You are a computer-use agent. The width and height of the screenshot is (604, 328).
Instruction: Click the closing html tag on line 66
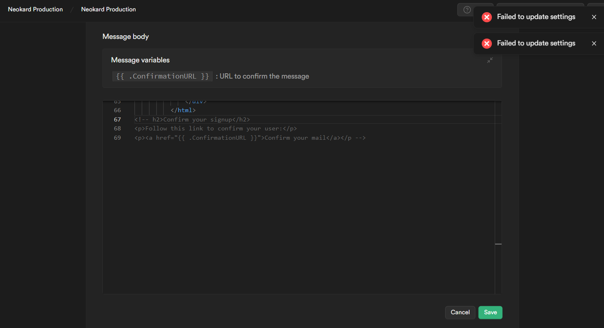point(183,110)
